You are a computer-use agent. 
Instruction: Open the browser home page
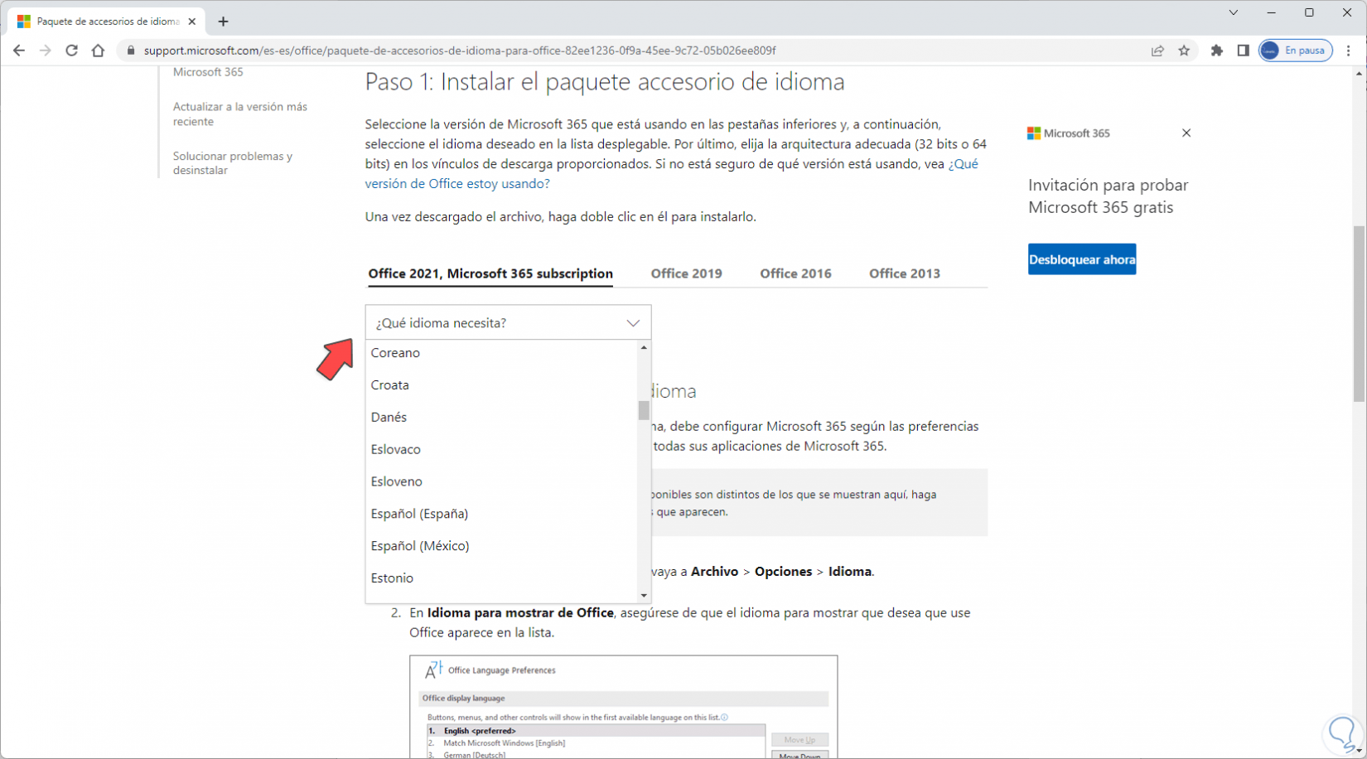click(99, 51)
